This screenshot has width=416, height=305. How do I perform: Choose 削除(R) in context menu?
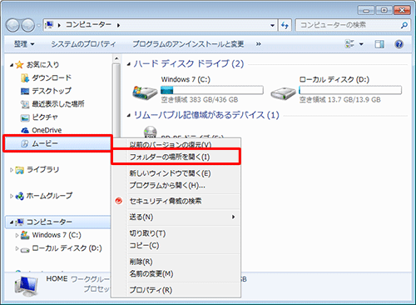(176, 262)
